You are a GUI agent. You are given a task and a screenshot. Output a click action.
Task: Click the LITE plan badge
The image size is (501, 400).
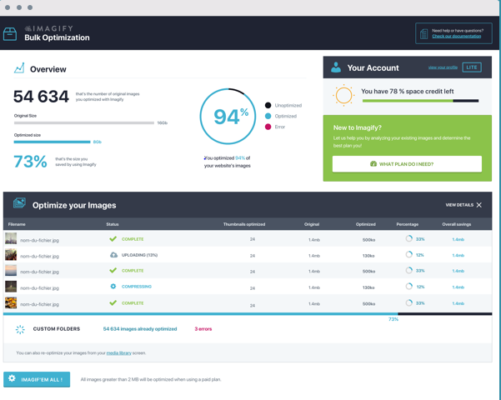point(472,67)
